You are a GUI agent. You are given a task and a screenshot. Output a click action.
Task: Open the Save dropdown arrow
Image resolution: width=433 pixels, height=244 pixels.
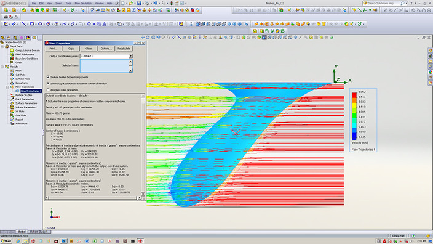click(x=143, y=3)
